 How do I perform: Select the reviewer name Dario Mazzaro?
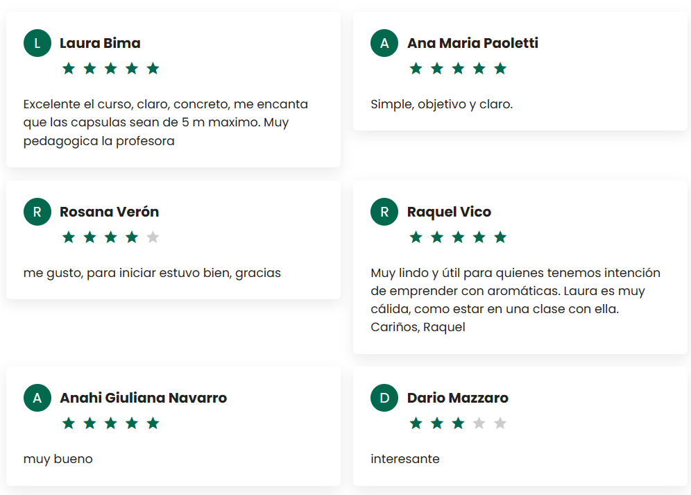[457, 398]
